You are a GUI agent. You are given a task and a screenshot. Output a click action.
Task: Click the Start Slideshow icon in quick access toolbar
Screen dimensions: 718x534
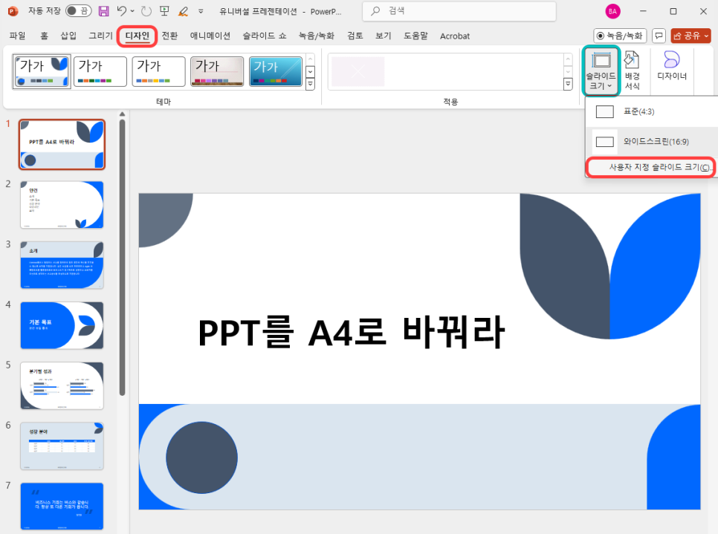coord(165,10)
